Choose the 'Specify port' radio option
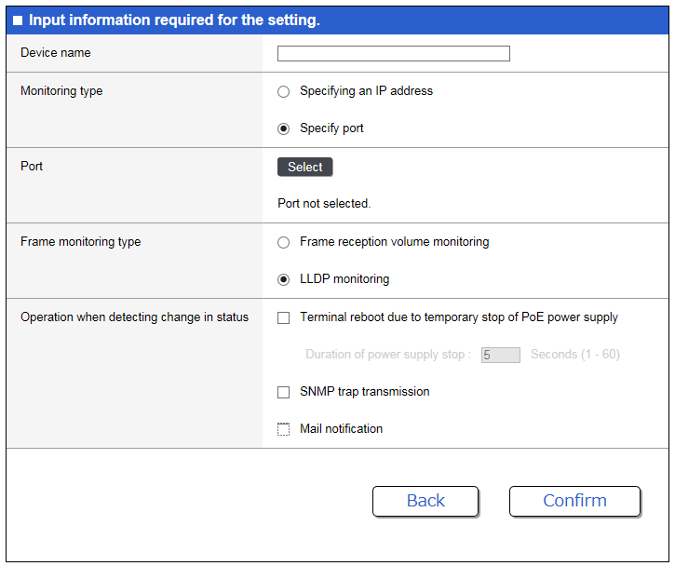This screenshot has width=675, height=566. click(x=284, y=128)
